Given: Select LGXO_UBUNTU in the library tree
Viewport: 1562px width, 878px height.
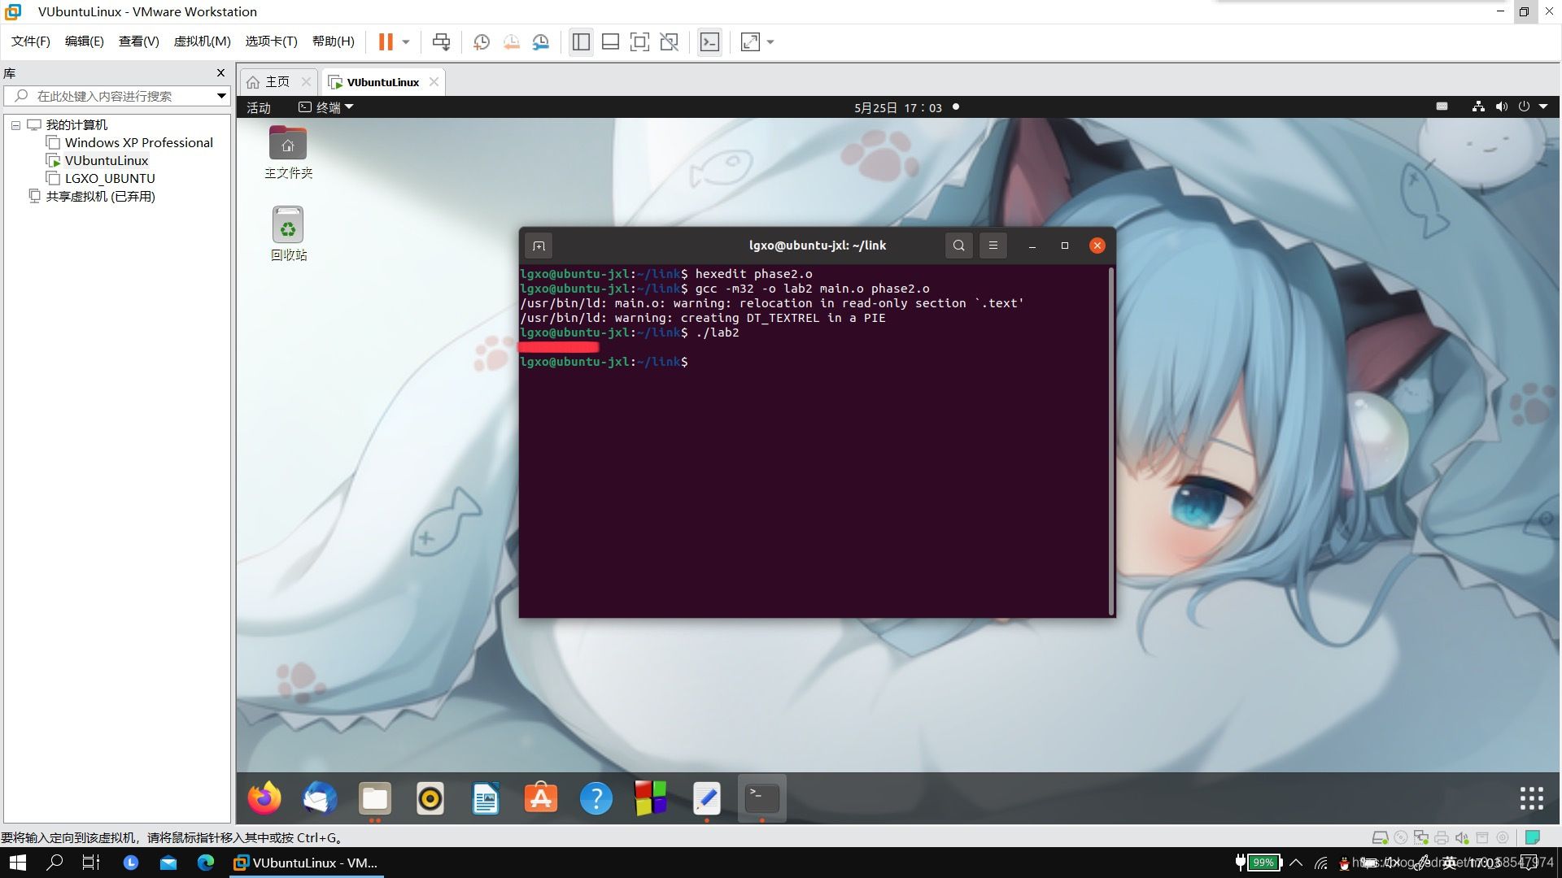Looking at the screenshot, I should [110, 179].
